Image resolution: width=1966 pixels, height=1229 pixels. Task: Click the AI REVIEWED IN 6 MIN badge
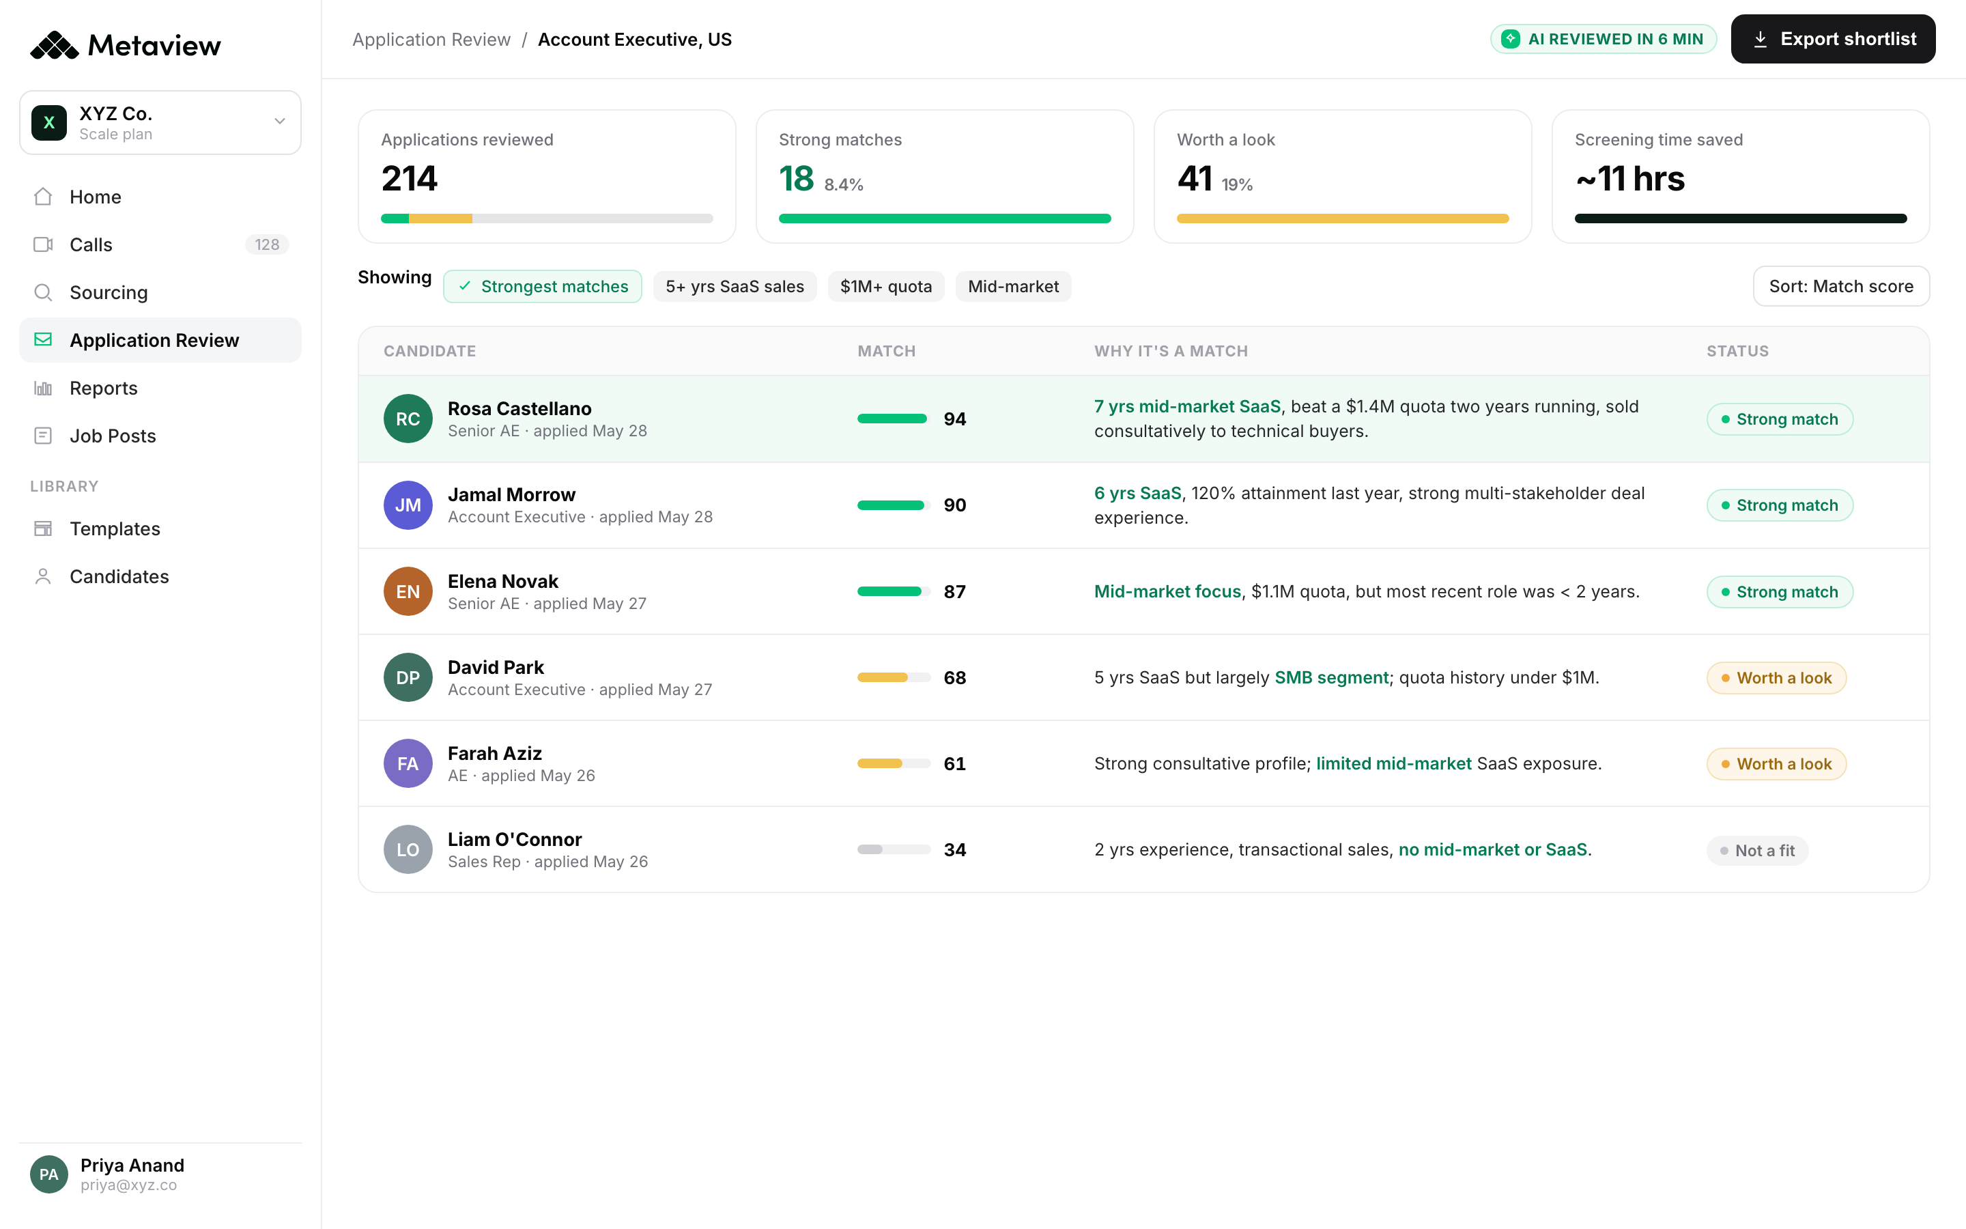[x=1603, y=39]
